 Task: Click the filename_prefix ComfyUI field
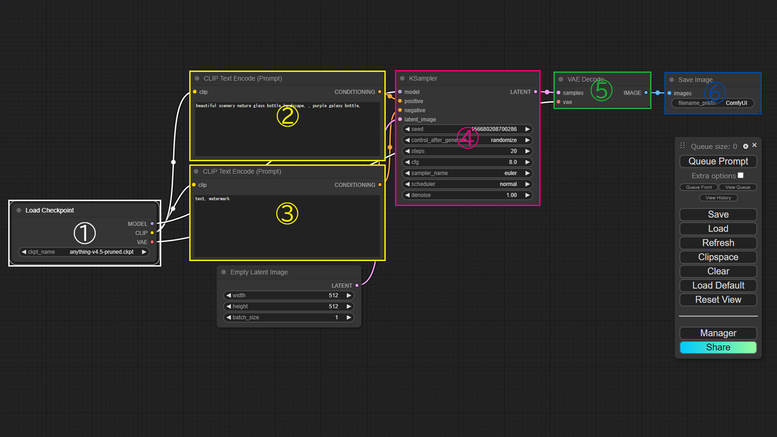click(x=712, y=103)
